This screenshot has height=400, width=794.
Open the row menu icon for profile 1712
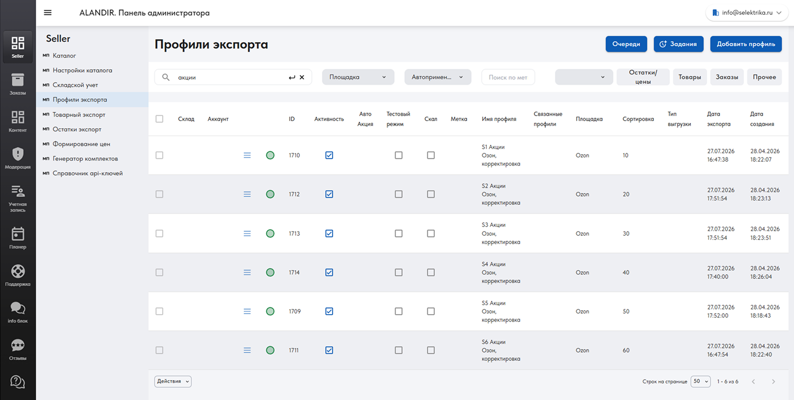pyautogui.click(x=247, y=194)
